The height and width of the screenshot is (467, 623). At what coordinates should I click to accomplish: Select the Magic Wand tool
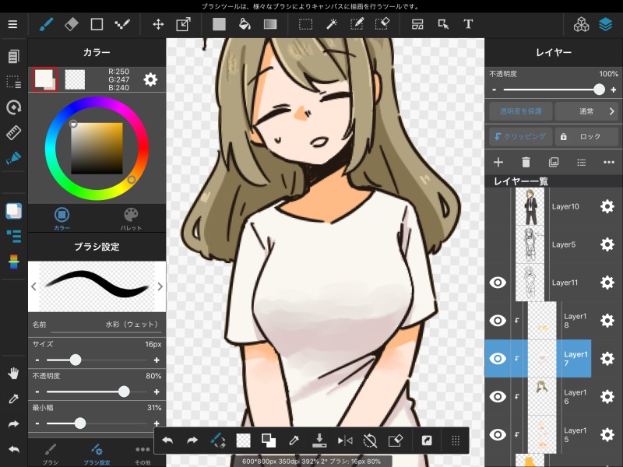pyautogui.click(x=332, y=24)
